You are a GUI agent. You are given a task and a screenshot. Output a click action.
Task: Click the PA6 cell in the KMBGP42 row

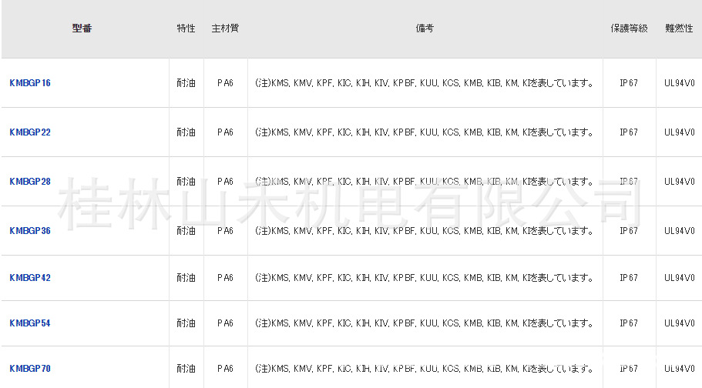click(x=225, y=278)
